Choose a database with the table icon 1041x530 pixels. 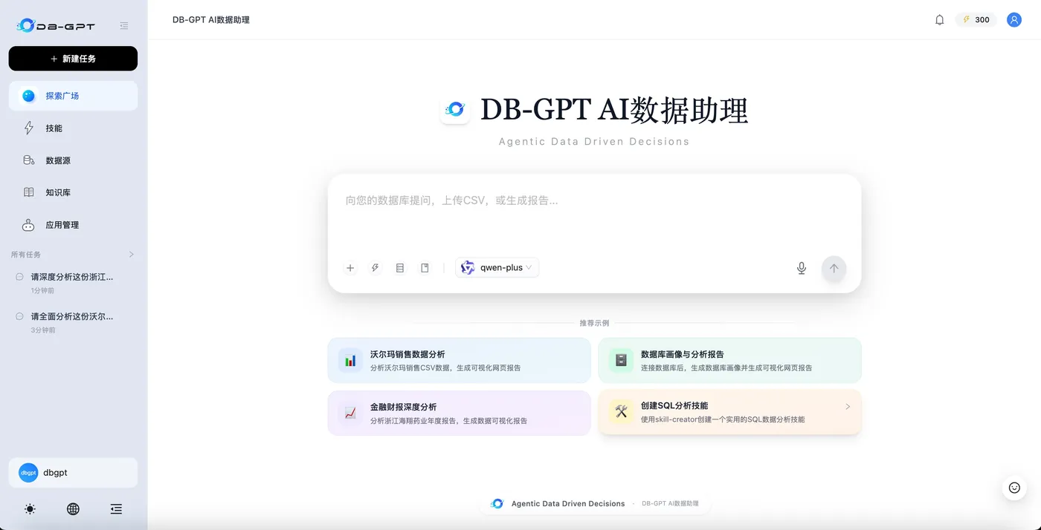tap(400, 268)
